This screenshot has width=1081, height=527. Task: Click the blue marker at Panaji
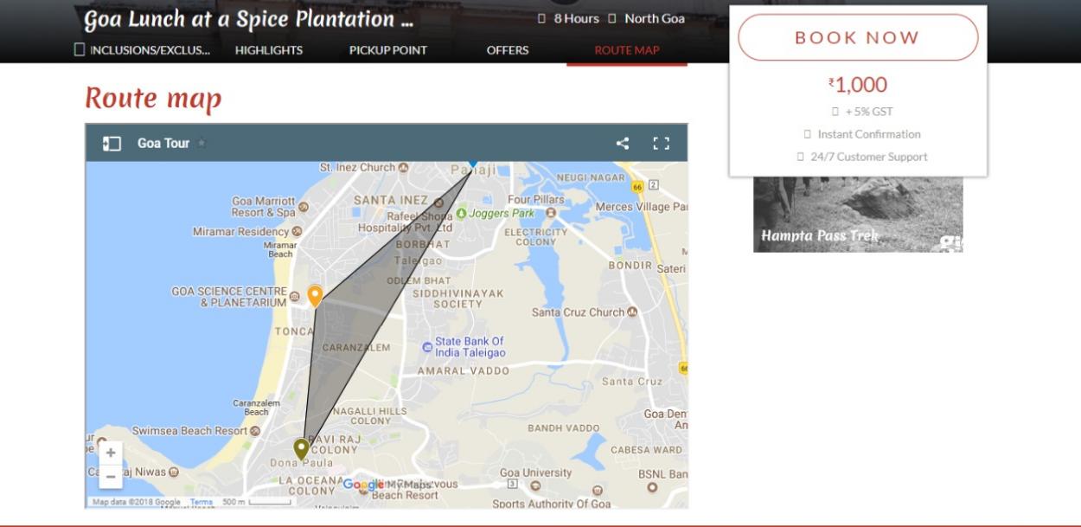(x=472, y=162)
